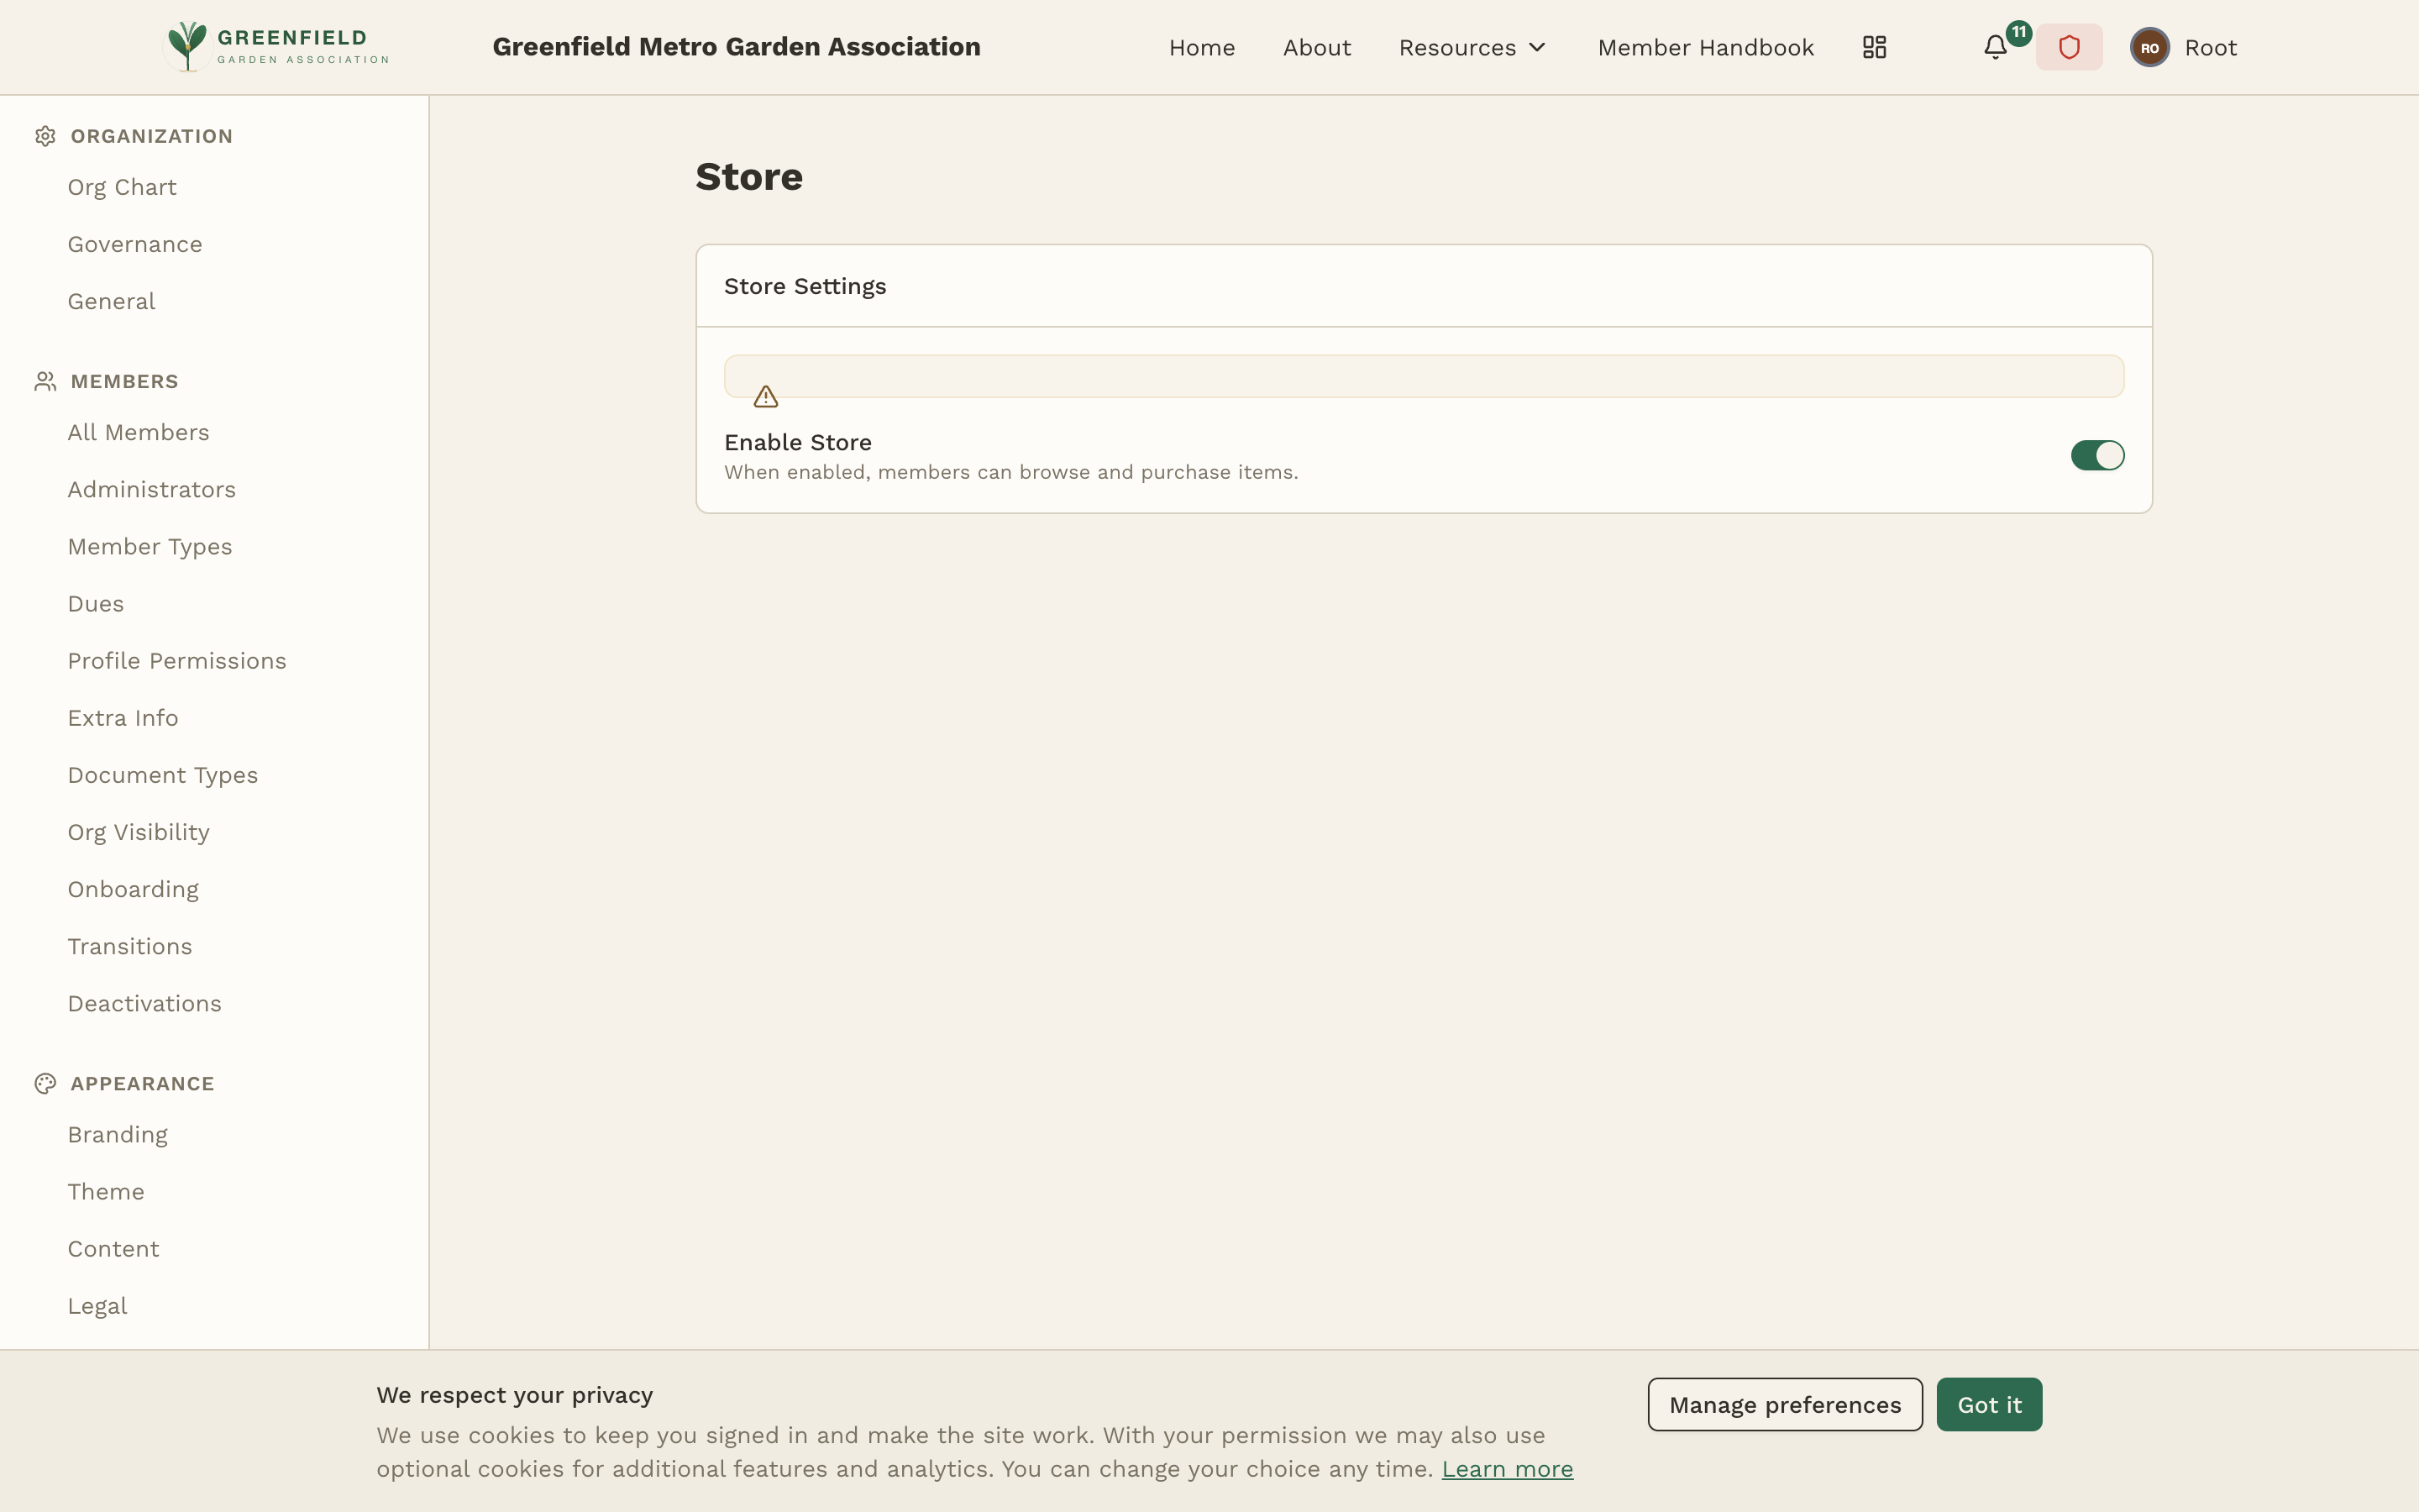Click the Members people icon
Screen dimensions: 2419x1512
tap(45, 381)
